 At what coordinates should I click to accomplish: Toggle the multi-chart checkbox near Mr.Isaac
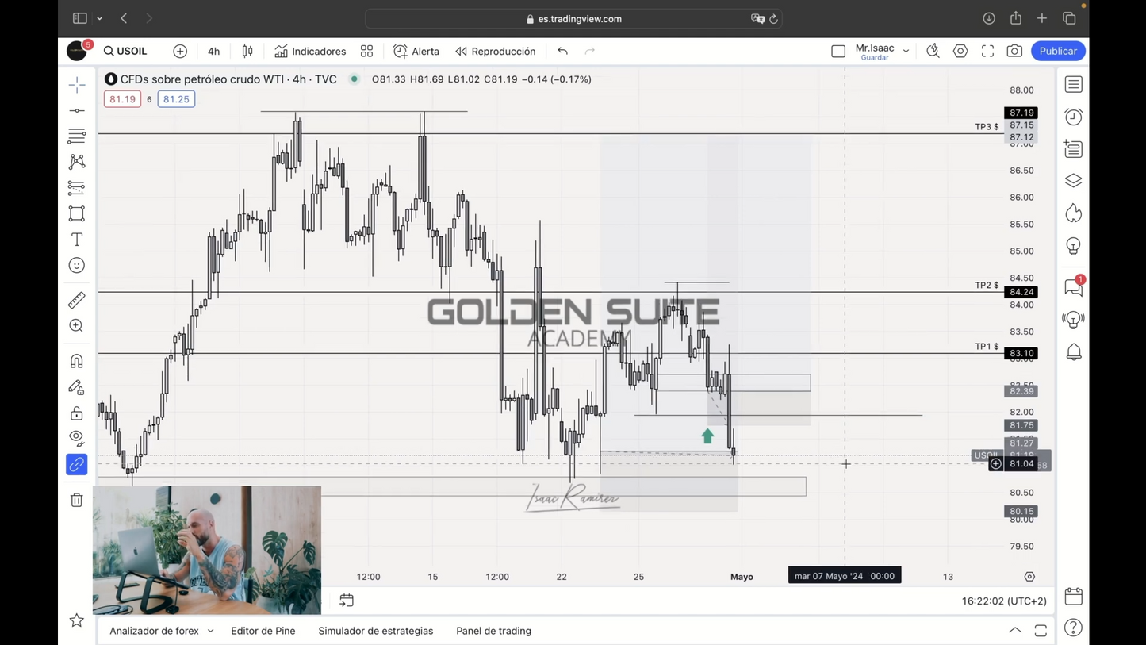point(838,50)
